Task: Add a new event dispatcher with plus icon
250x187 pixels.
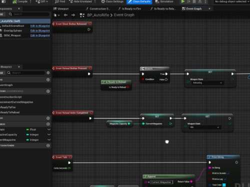Action: pyautogui.click(x=48, y=146)
